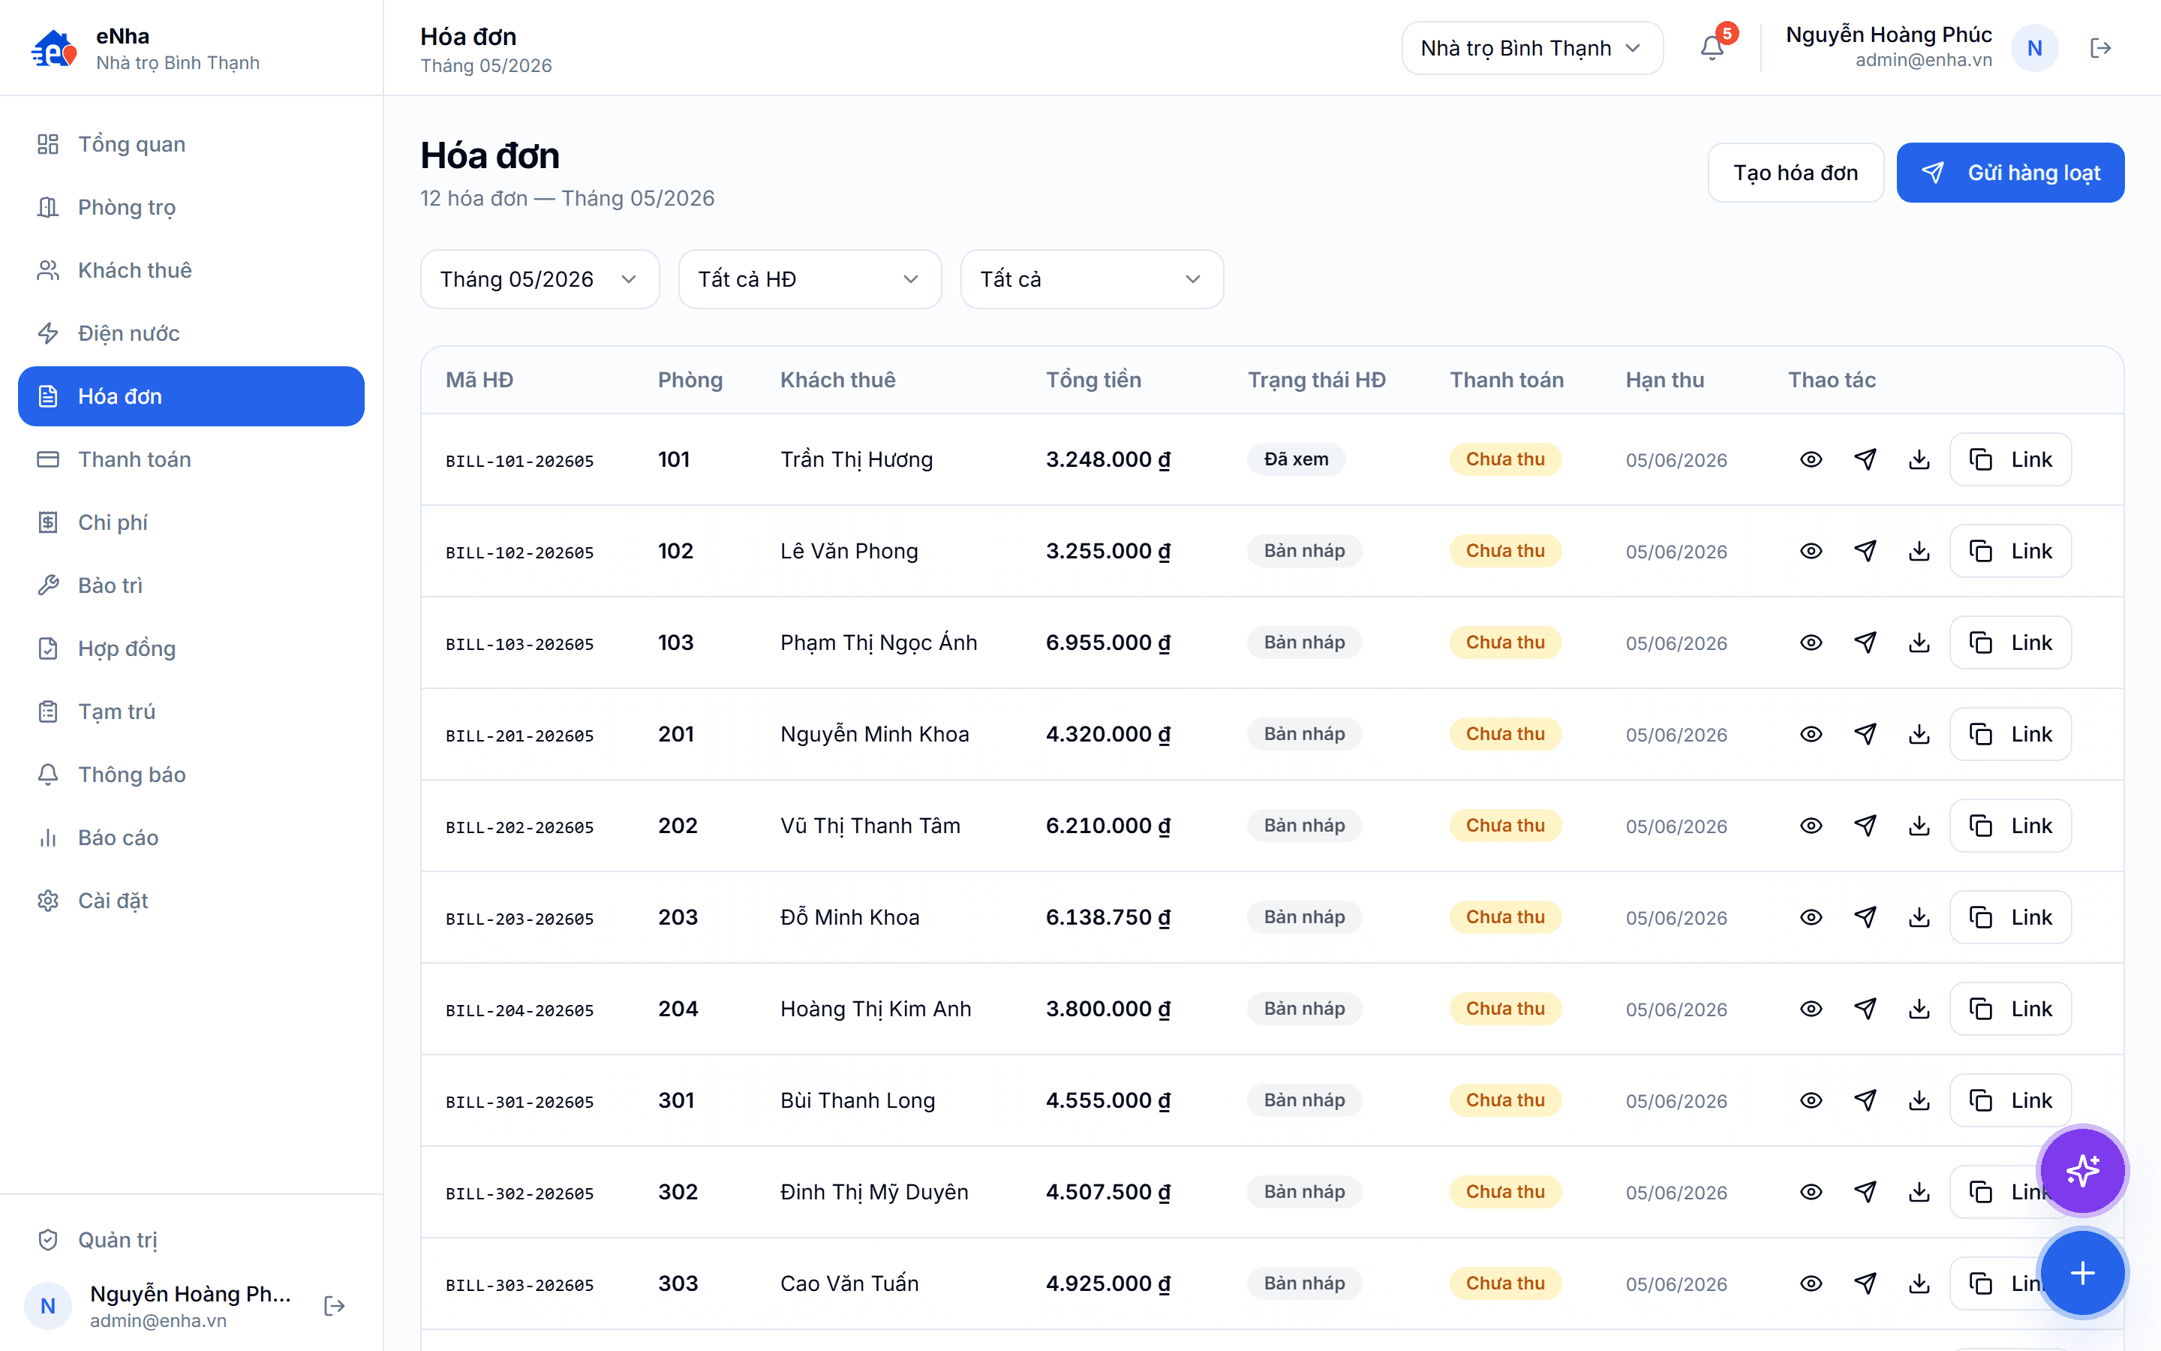Click the logout icon in top header
2161x1351 pixels.
point(2100,48)
